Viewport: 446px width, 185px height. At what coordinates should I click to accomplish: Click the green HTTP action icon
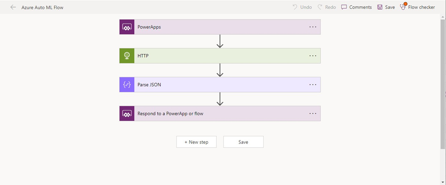[127, 56]
